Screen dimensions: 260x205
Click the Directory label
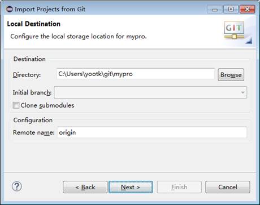(x=27, y=75)
